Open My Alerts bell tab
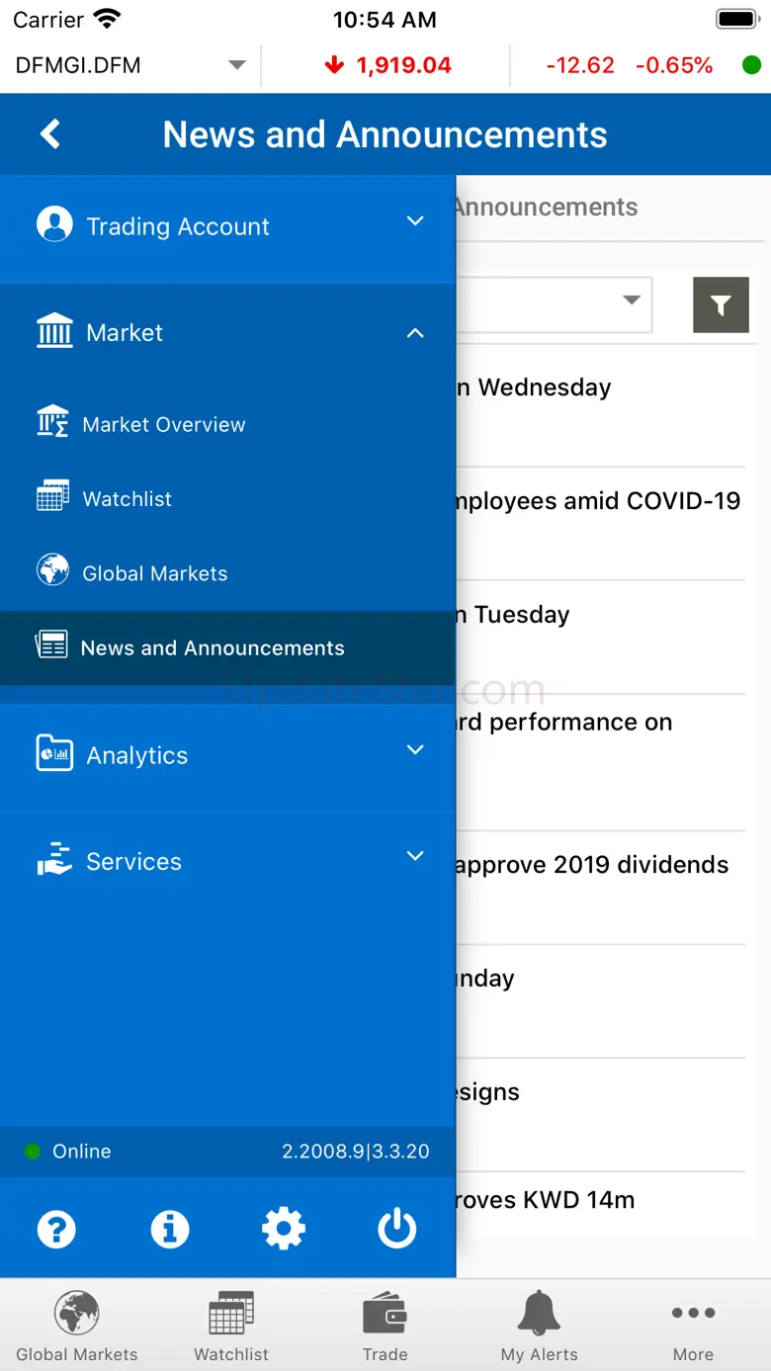Screen dimensions: 771x1371 point(539,1326)
